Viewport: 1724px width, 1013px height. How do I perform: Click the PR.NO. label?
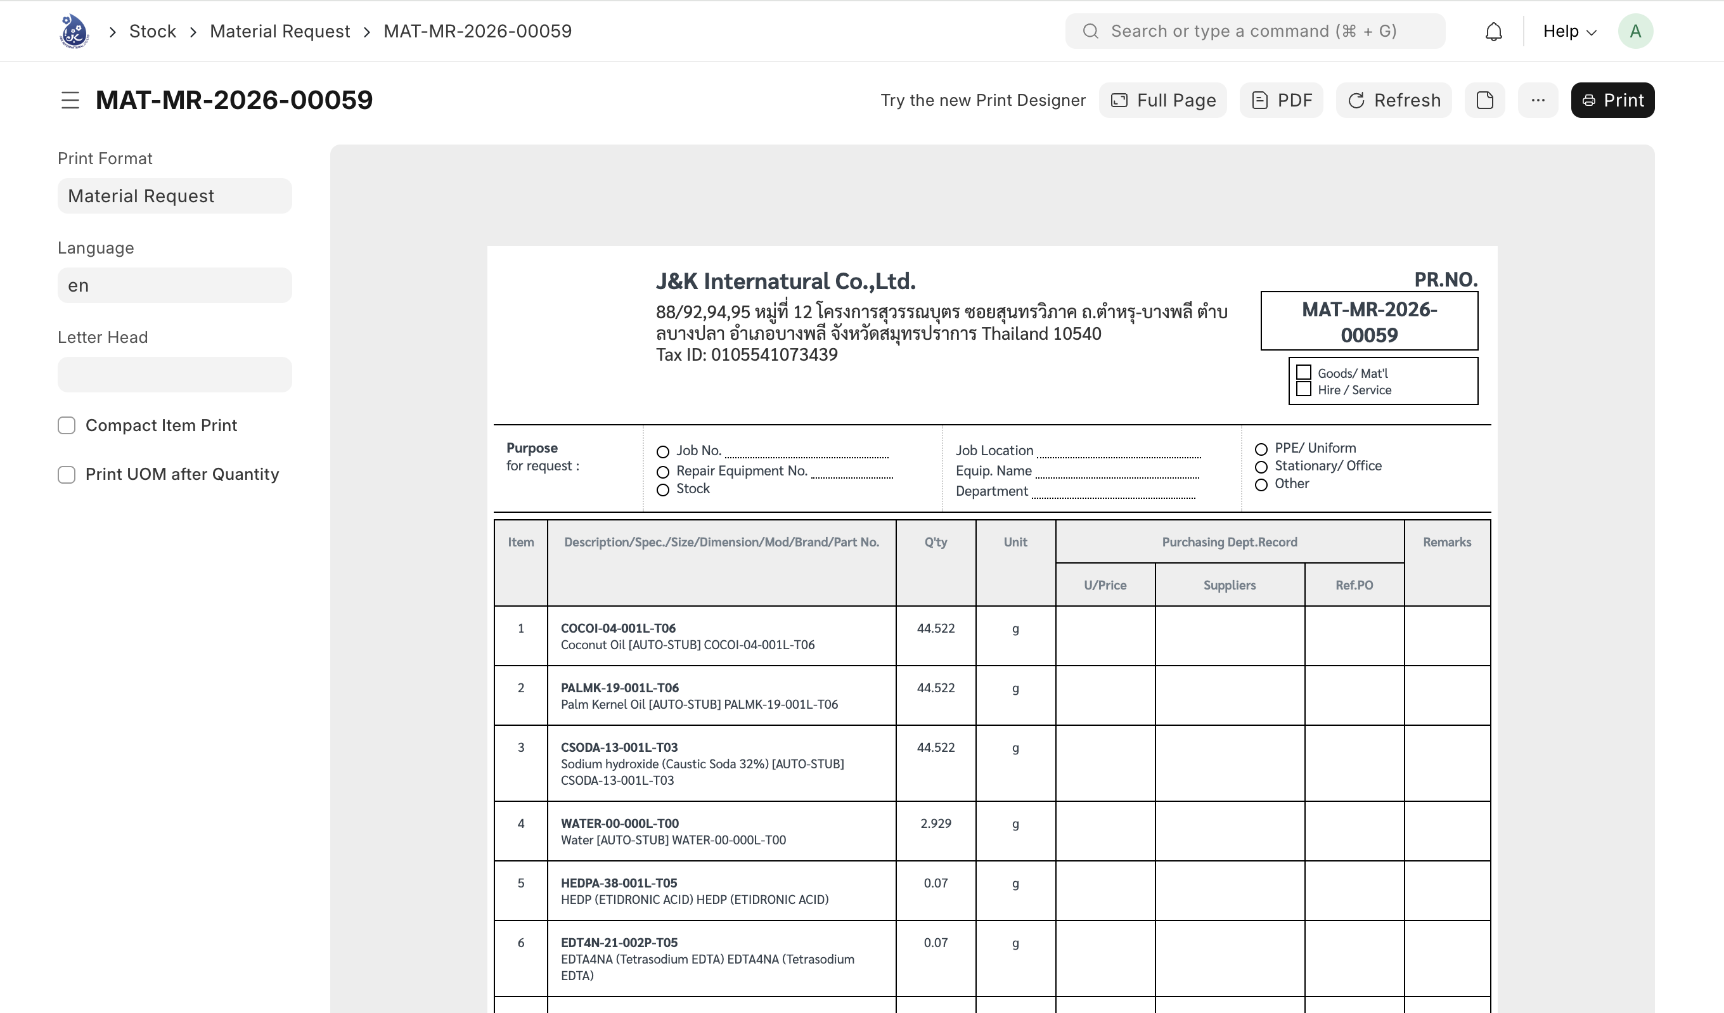coord(1446,280)
